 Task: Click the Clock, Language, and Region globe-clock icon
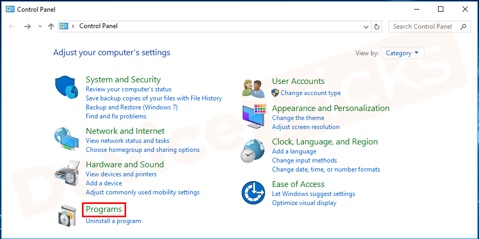point(252,151)
